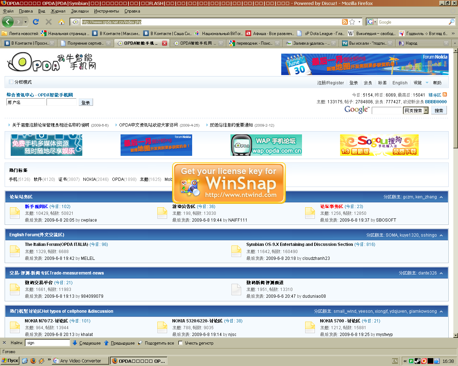Open the back/forward history dropdown arrow
This screenshot has width=458, height=366.
25,22
